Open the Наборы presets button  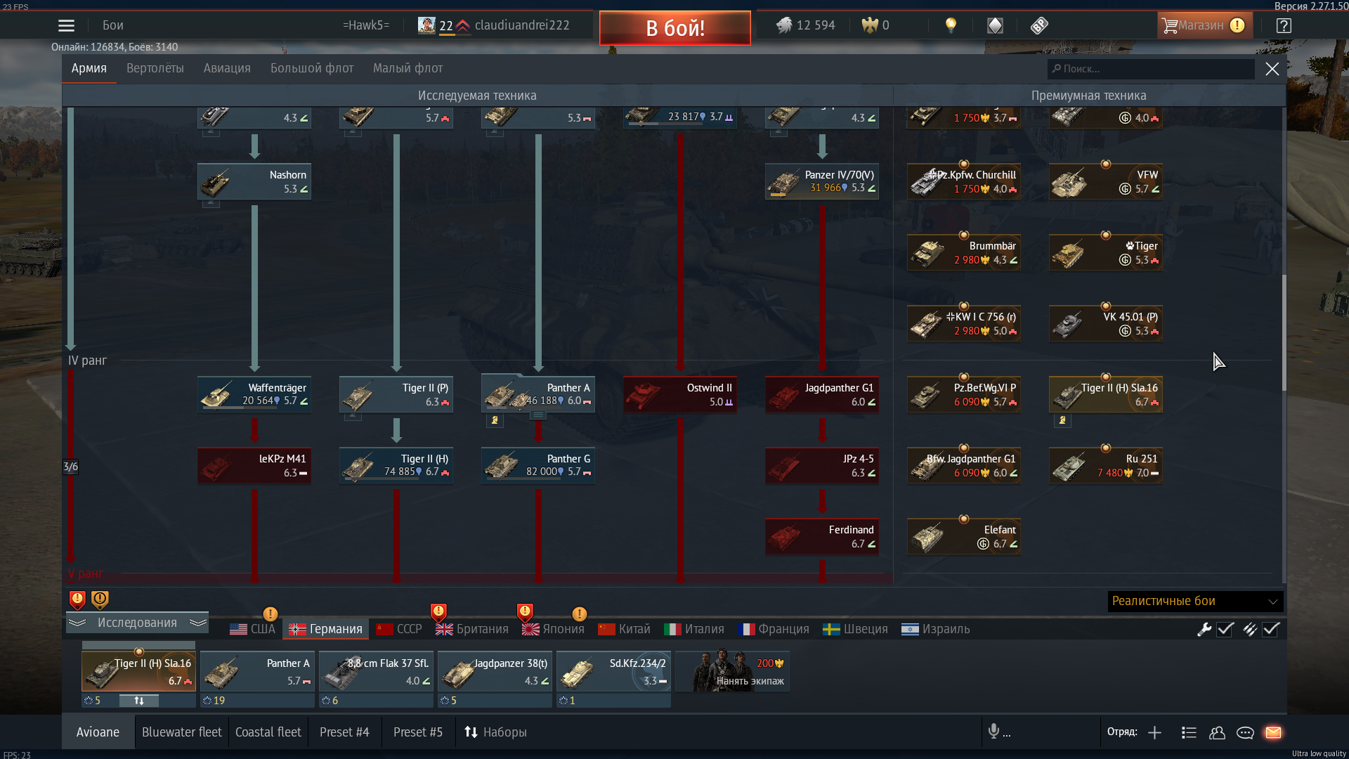click(x=495, y=732)
